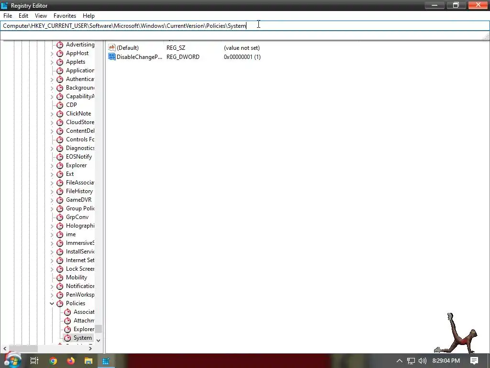Expand the PenWorksp... key
The height and width of the screenshot is (368, 490).
coord(52,295)
